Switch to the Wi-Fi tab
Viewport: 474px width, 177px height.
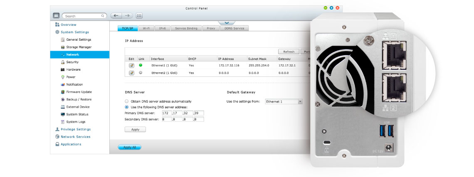click(146, 28)
